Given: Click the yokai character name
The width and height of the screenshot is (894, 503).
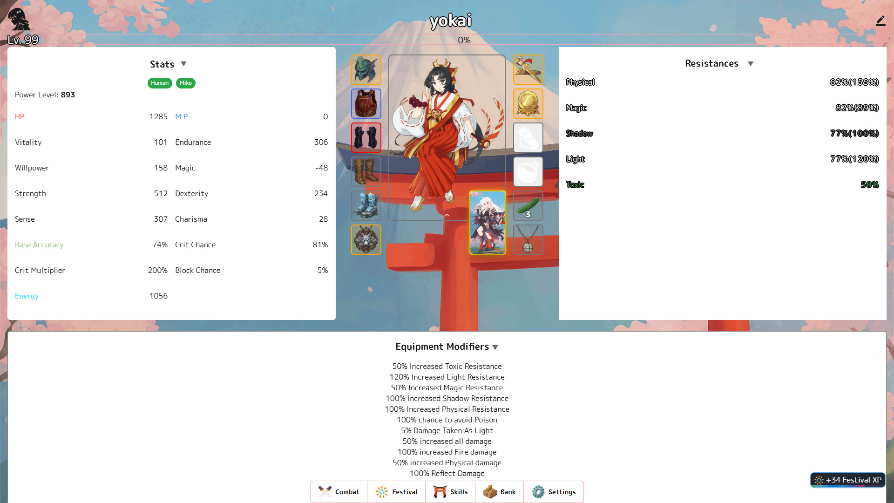Looking at the screenshot, I should click(451, 20).
